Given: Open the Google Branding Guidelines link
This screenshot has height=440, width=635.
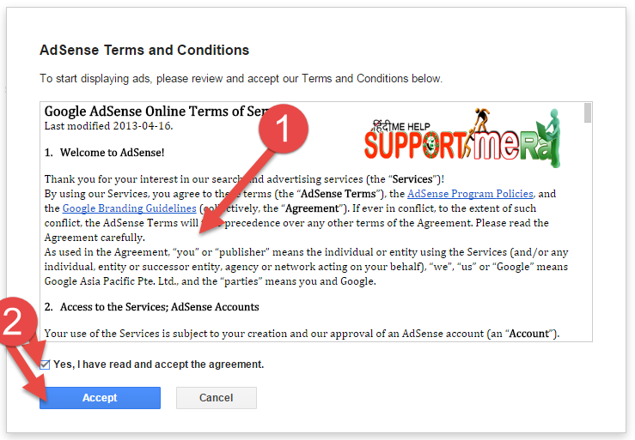Looking at the screenshot, I should [x=129, y=208].
